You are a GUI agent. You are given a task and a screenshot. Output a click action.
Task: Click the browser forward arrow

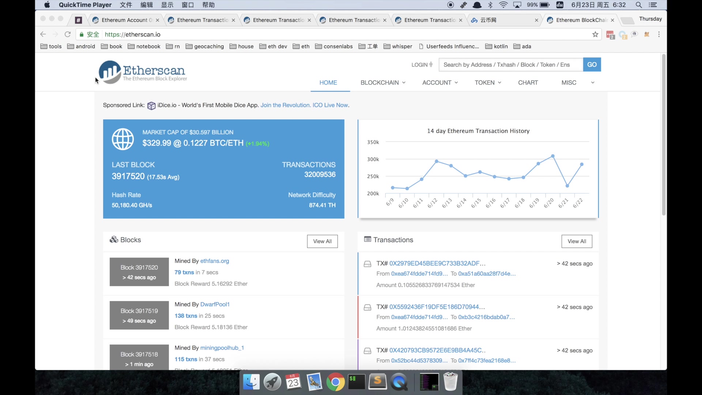(55, 34)
